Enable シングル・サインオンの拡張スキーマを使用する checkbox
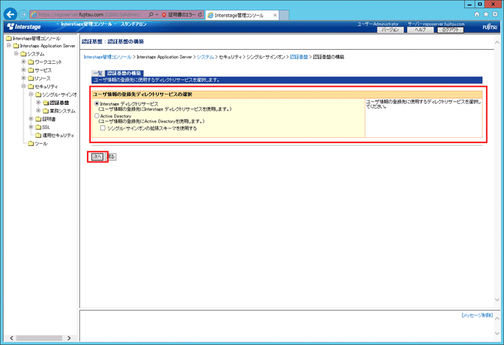The width and height of the screenshot is (504, 345). pos(103,128)
